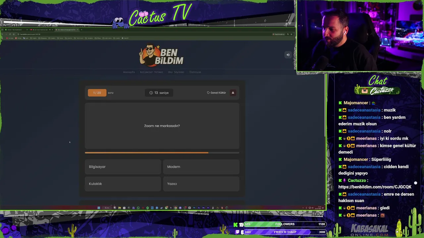Click the Ben Bildim logo
424x238 pixels.
(x=161, y=55)
